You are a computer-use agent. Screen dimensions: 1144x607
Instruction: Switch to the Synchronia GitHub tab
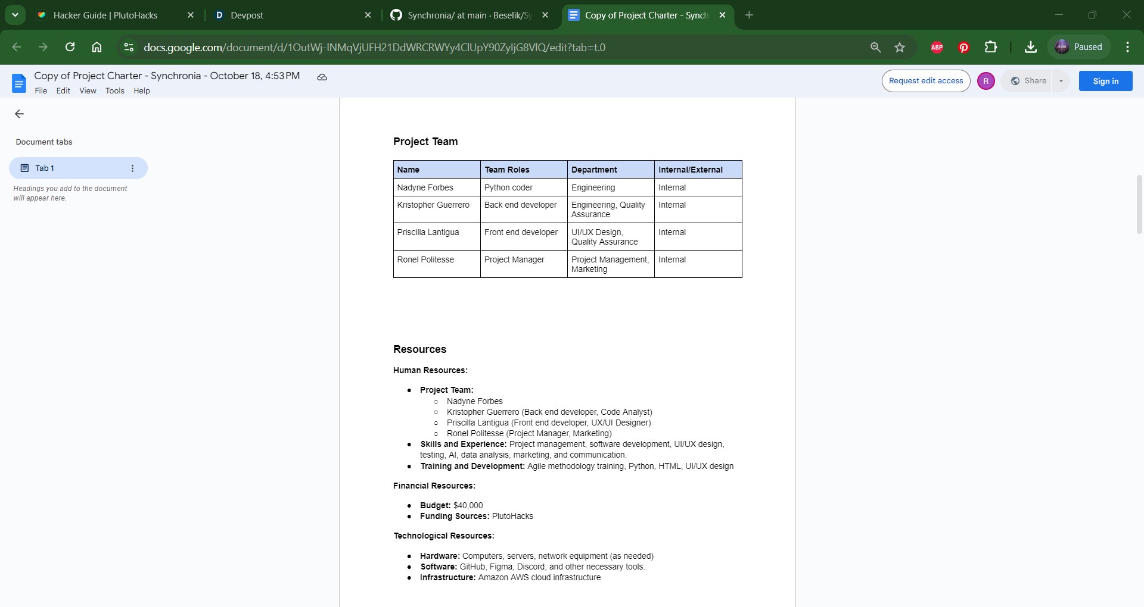point(470,15)
